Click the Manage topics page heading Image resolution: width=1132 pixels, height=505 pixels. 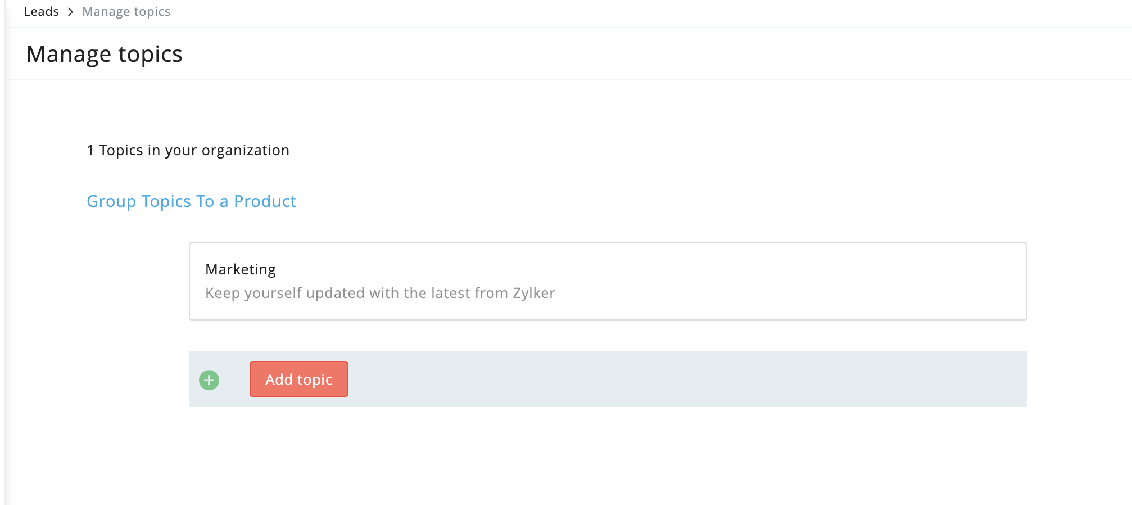(105, 54)
